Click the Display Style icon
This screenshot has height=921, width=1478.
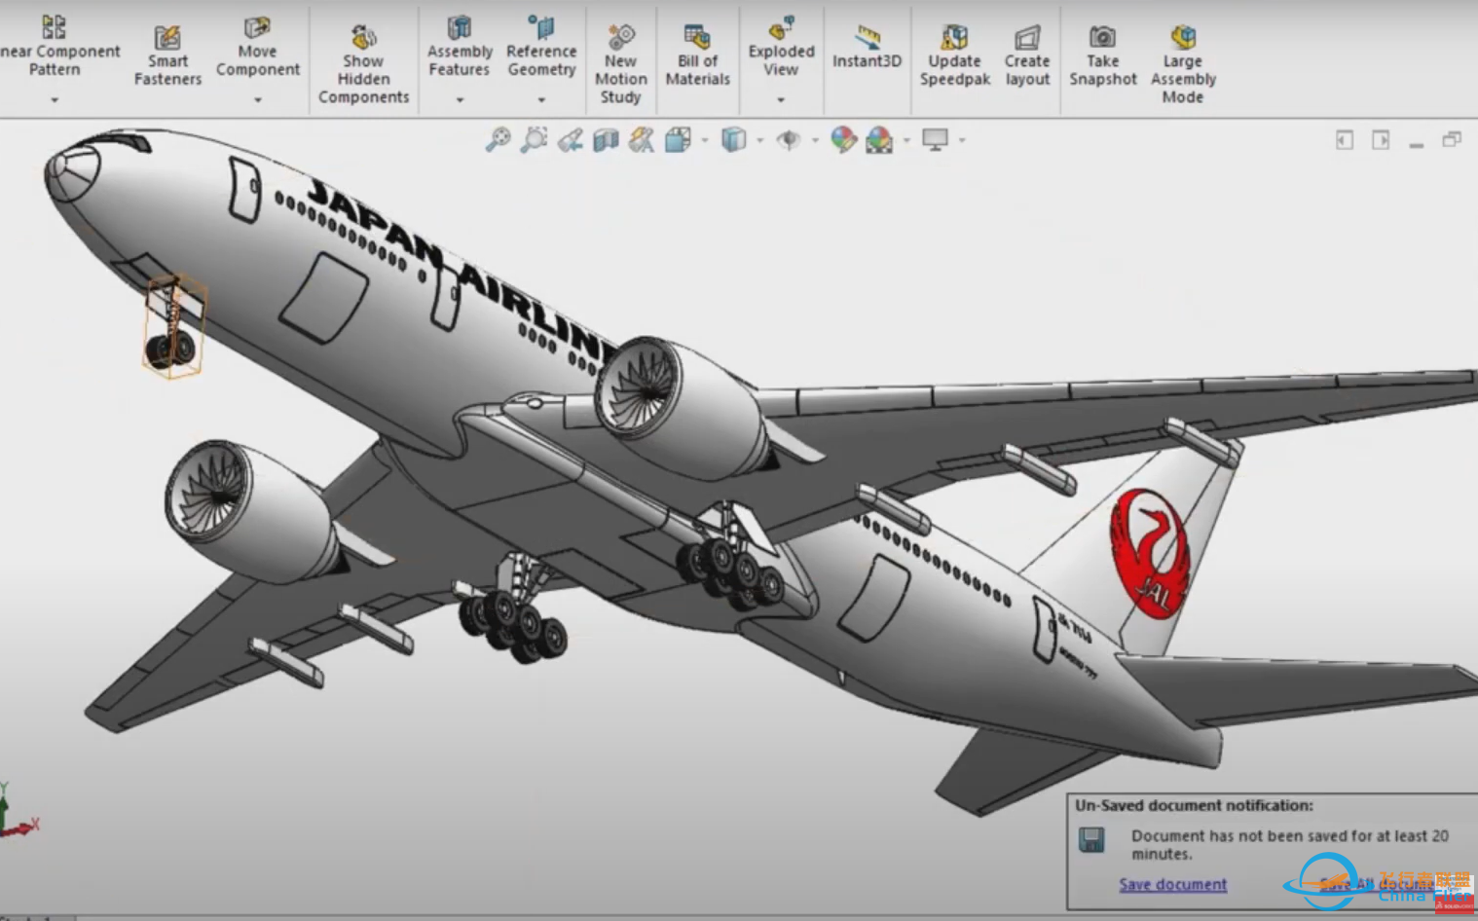(733, 140)
